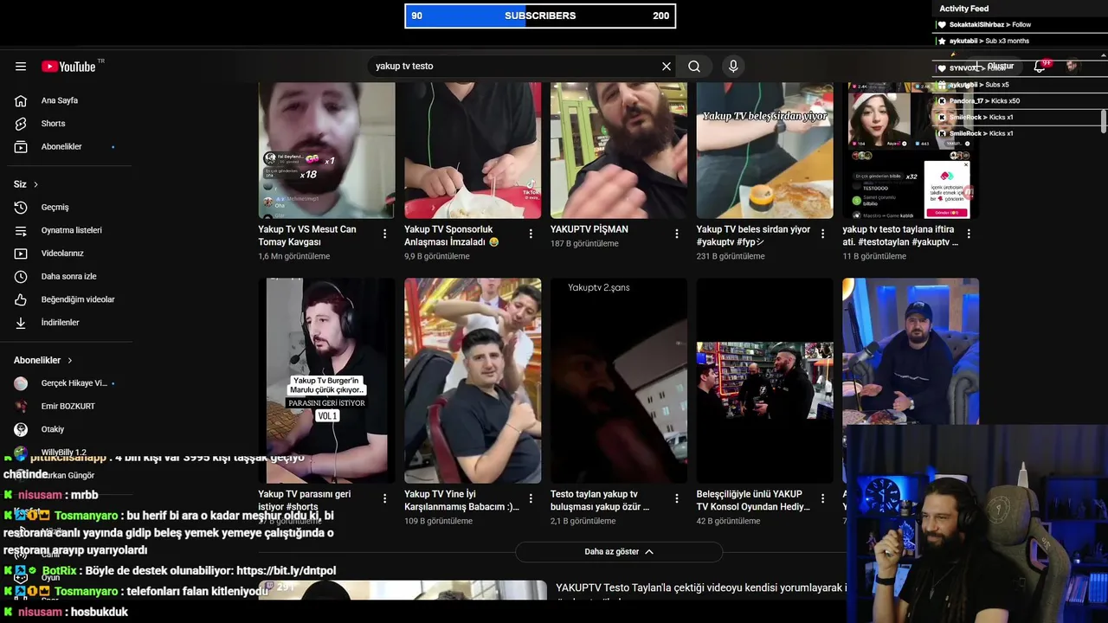Viewport: 1108px width, 623px height.
Task: Open options menu for YAKUPTV PİŞMAN
Action: (x=677, y=234)
